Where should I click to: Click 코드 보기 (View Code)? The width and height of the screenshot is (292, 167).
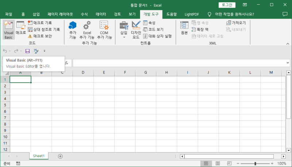point(153,29)
